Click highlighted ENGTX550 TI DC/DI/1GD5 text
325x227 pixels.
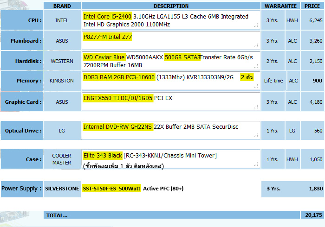point(118,98)
